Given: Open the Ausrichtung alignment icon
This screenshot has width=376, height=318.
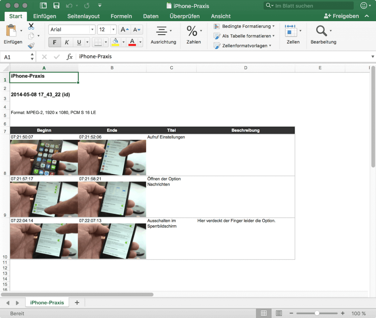Looking at the screenshot, I should click(162, 31).
